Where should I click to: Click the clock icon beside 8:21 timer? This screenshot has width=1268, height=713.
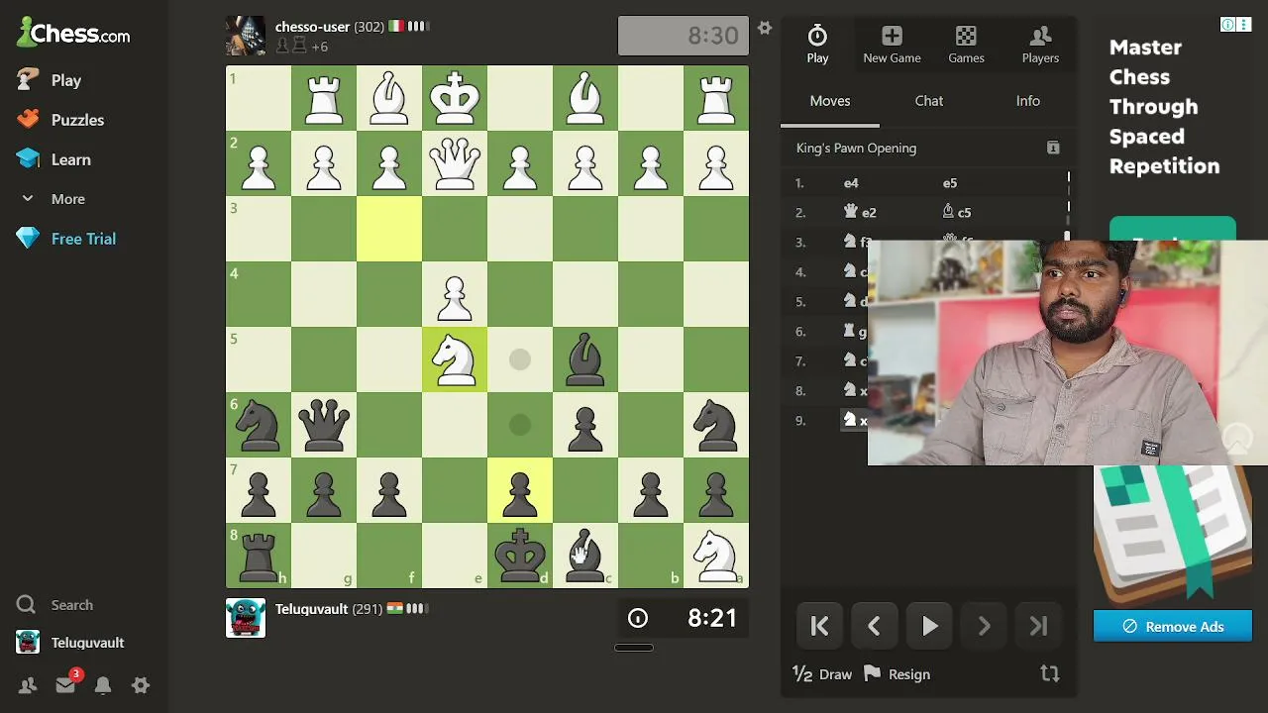click(638, 619)
